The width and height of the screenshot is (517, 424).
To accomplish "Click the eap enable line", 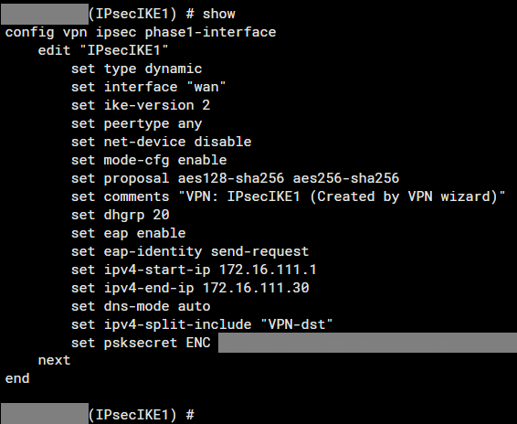I will (128, 233).
